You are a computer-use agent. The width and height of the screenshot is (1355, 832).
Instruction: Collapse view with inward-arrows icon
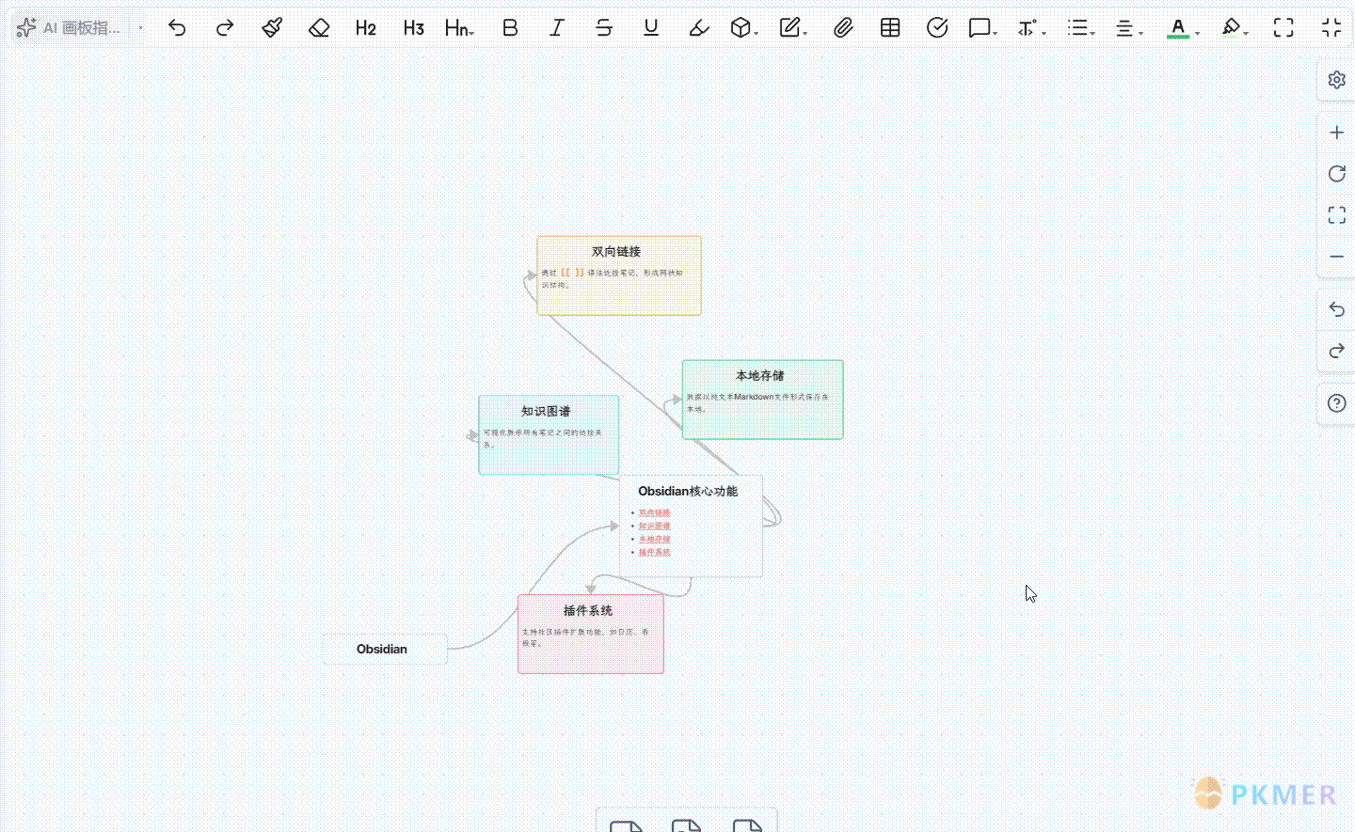[1331, 27]
